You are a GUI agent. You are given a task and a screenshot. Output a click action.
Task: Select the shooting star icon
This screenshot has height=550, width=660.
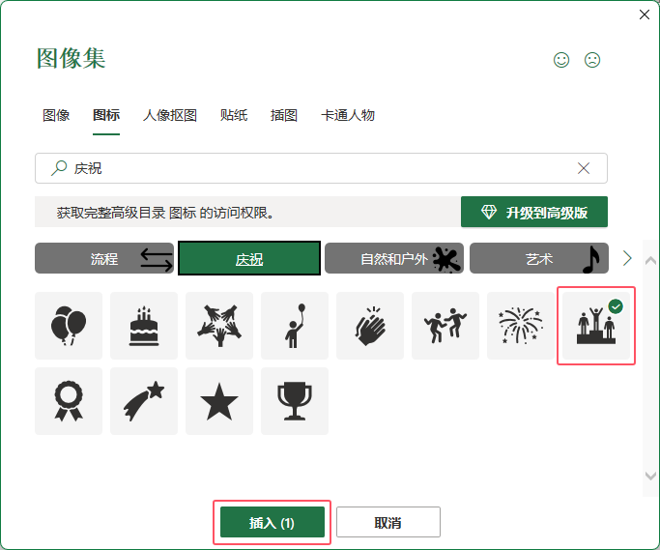(x=144, y=401)
